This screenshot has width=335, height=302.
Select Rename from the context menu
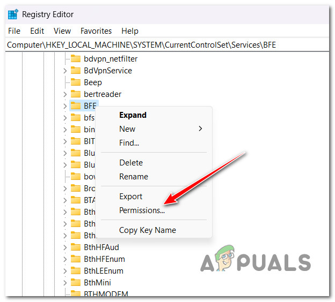154,177
